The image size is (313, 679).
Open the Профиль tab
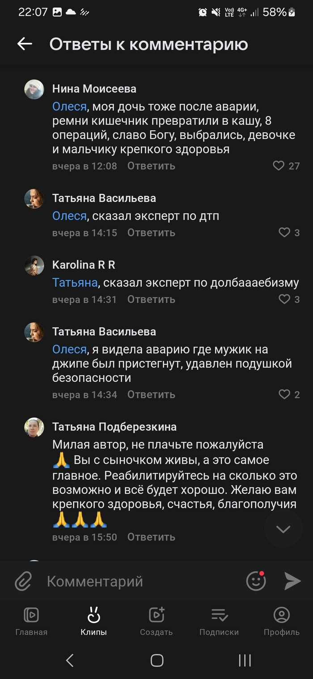(282, 621)
